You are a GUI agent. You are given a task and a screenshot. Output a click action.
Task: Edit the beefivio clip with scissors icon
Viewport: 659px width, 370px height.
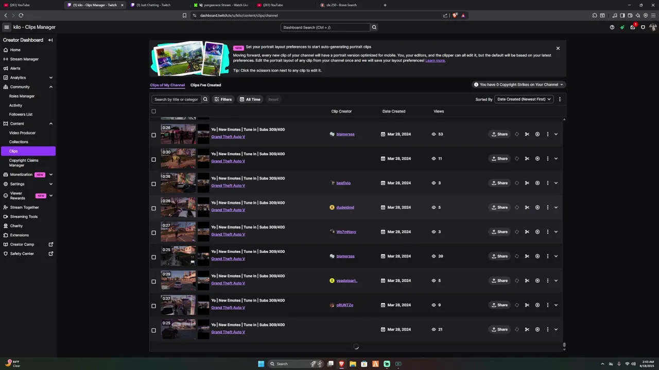coord(527,183)
